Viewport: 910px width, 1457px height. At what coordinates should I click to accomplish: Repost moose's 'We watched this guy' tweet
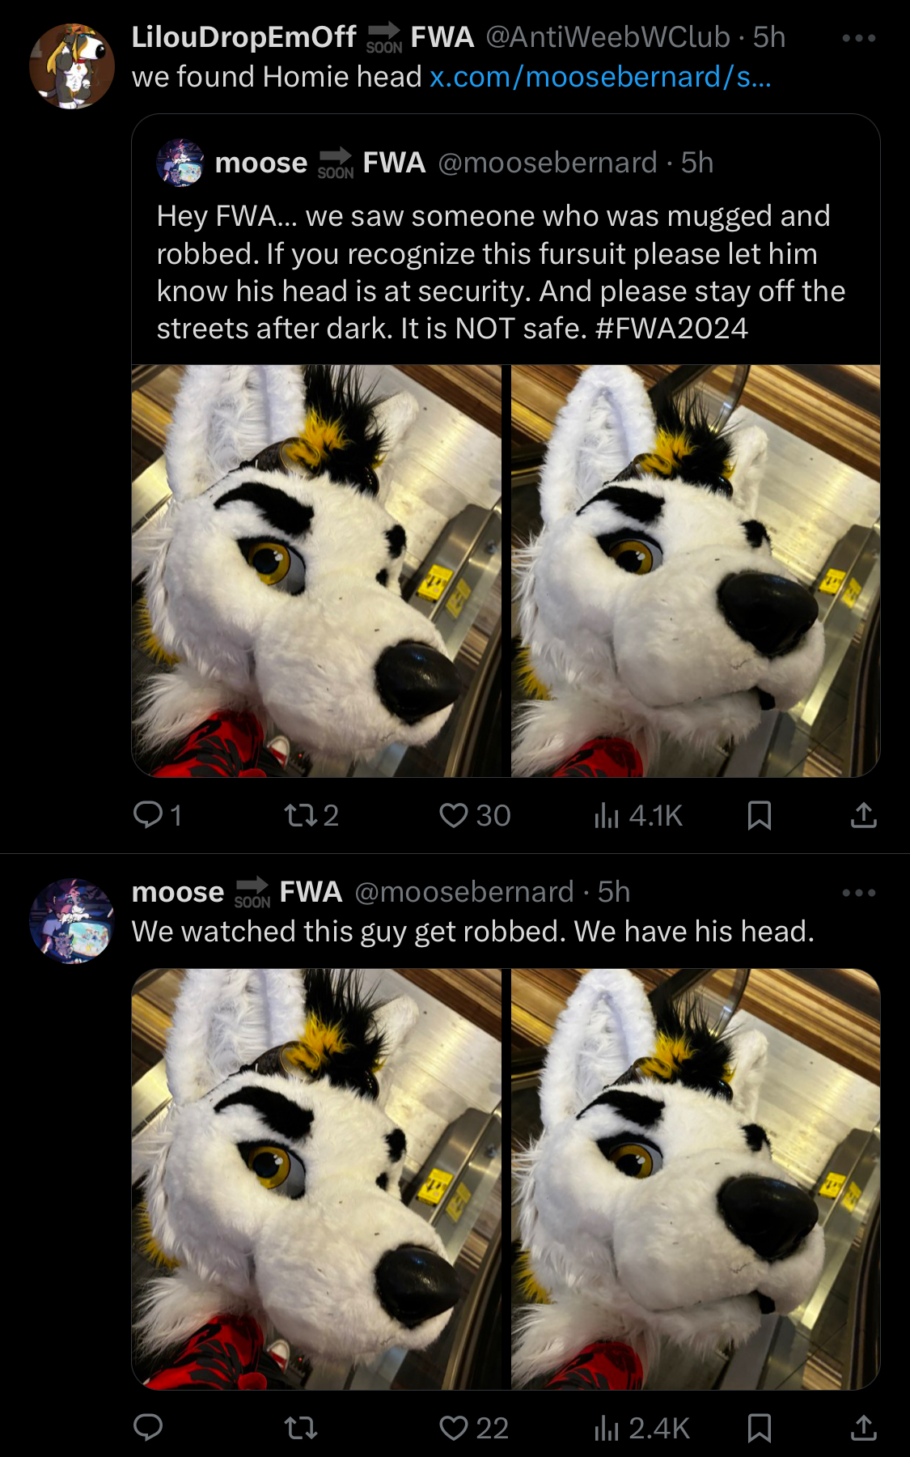pyautogui.click(x=302, y=1427)
